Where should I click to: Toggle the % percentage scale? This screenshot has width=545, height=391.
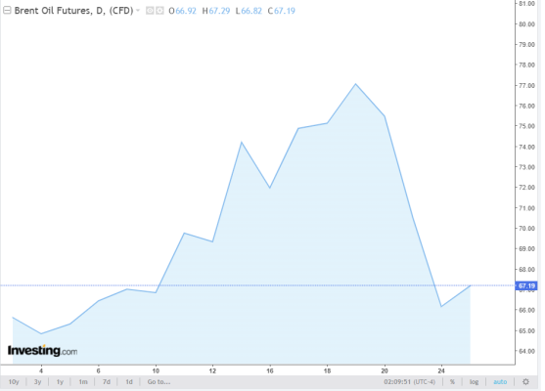coord(452,382)
